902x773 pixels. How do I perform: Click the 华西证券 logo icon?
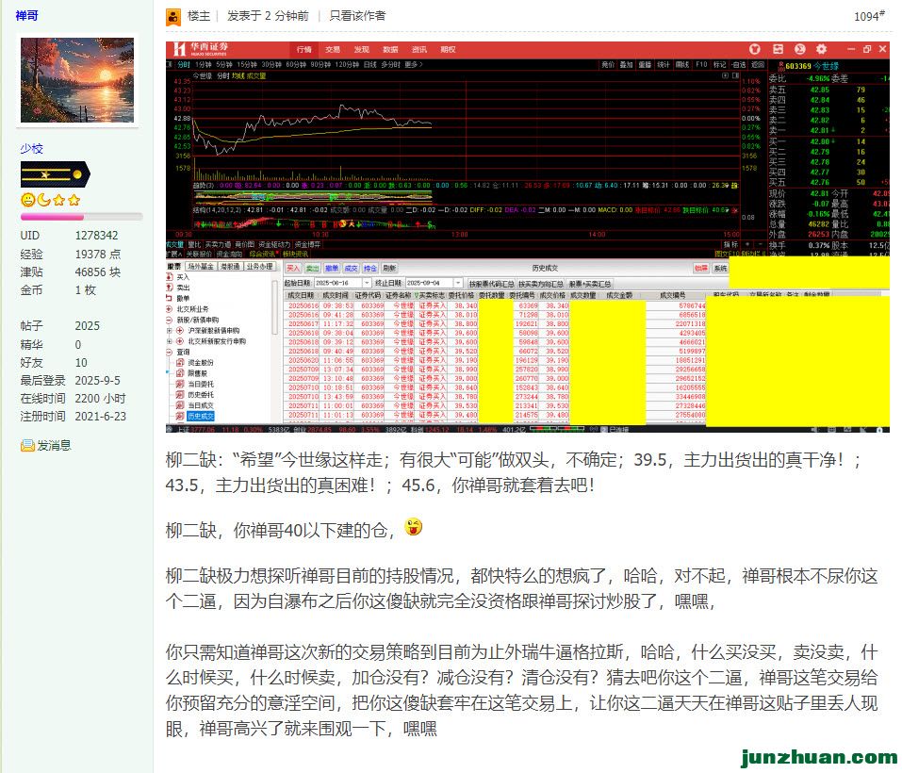[x=177, y=48]
